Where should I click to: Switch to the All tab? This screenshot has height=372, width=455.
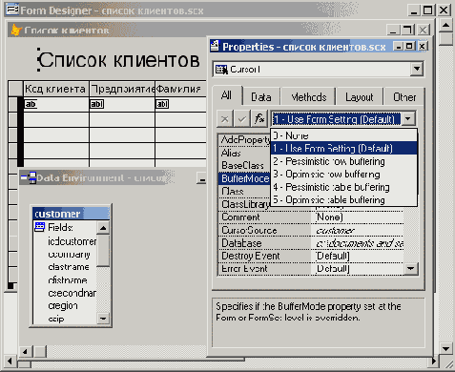[226, 95]
